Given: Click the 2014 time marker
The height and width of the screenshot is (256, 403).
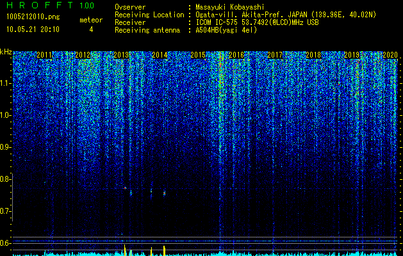Looking at the screenshot, I should [x=160, y=55].
